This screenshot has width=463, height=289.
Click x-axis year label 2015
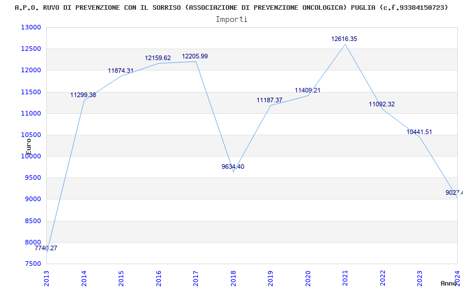pyautogui.click(x=121, y=278)
